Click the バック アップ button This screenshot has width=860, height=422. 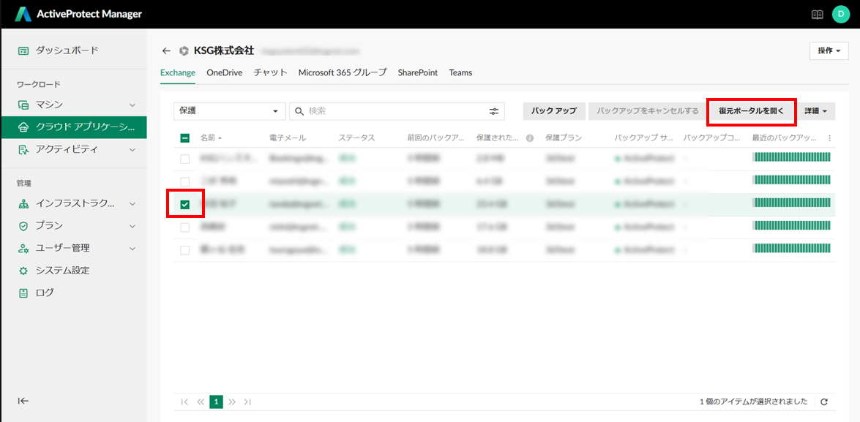554,111
